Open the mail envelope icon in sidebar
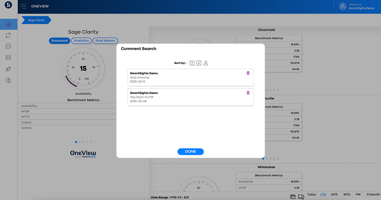 pyautogui.click(x=9, y=58)
